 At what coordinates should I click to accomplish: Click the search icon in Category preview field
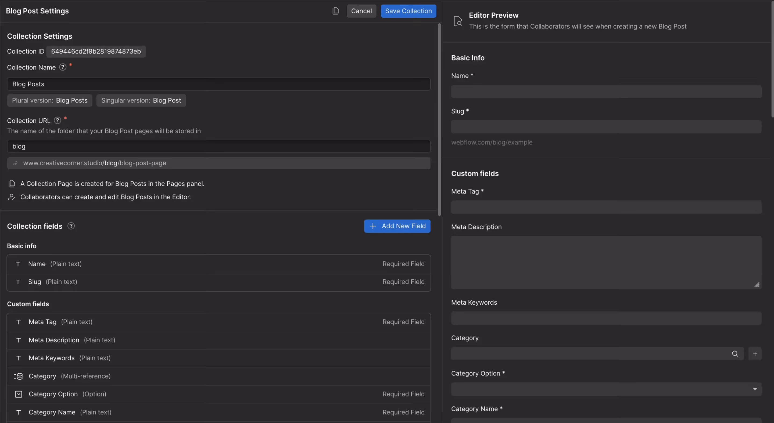click(735, 354)
